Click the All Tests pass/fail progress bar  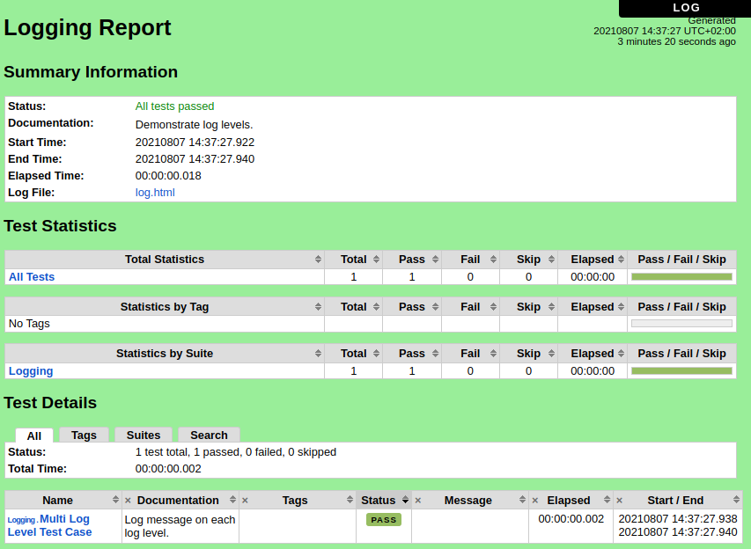[681, 277]
